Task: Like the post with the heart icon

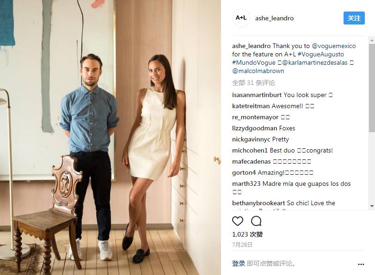Action: pos(238,221)
